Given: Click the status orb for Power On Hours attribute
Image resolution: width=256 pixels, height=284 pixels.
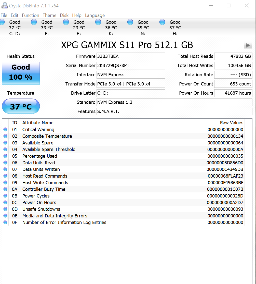Looking at the screenshot, I should (x=5, y=202).
